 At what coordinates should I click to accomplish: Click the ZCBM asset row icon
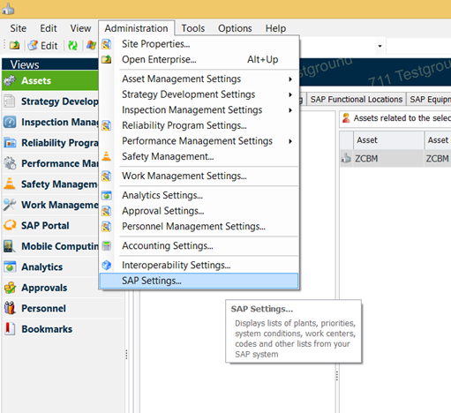pyautogui.click(x=346, y=158)
